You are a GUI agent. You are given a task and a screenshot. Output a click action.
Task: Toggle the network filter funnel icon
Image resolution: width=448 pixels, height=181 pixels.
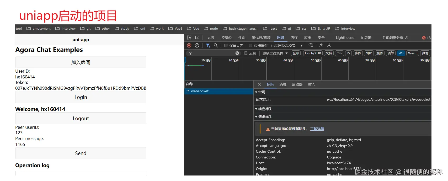pos(208,45)
